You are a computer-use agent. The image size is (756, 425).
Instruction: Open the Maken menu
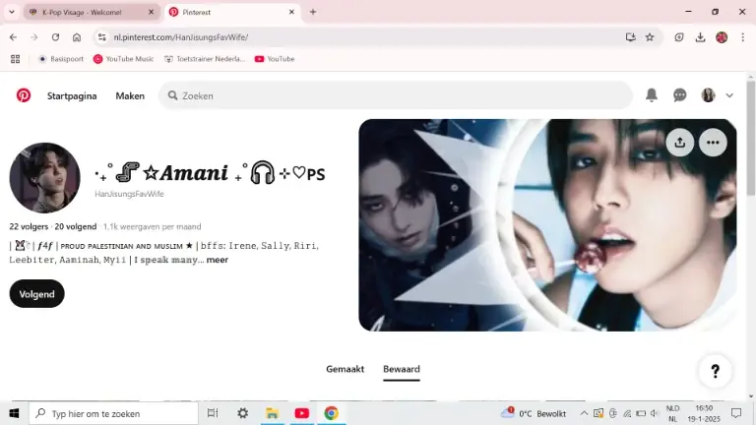[x=130, y=95]
